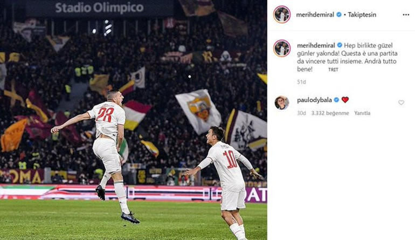The image size is (415, 240).
Task: Like paulodybala's comment with heart outline
Action: click(401, 102)
